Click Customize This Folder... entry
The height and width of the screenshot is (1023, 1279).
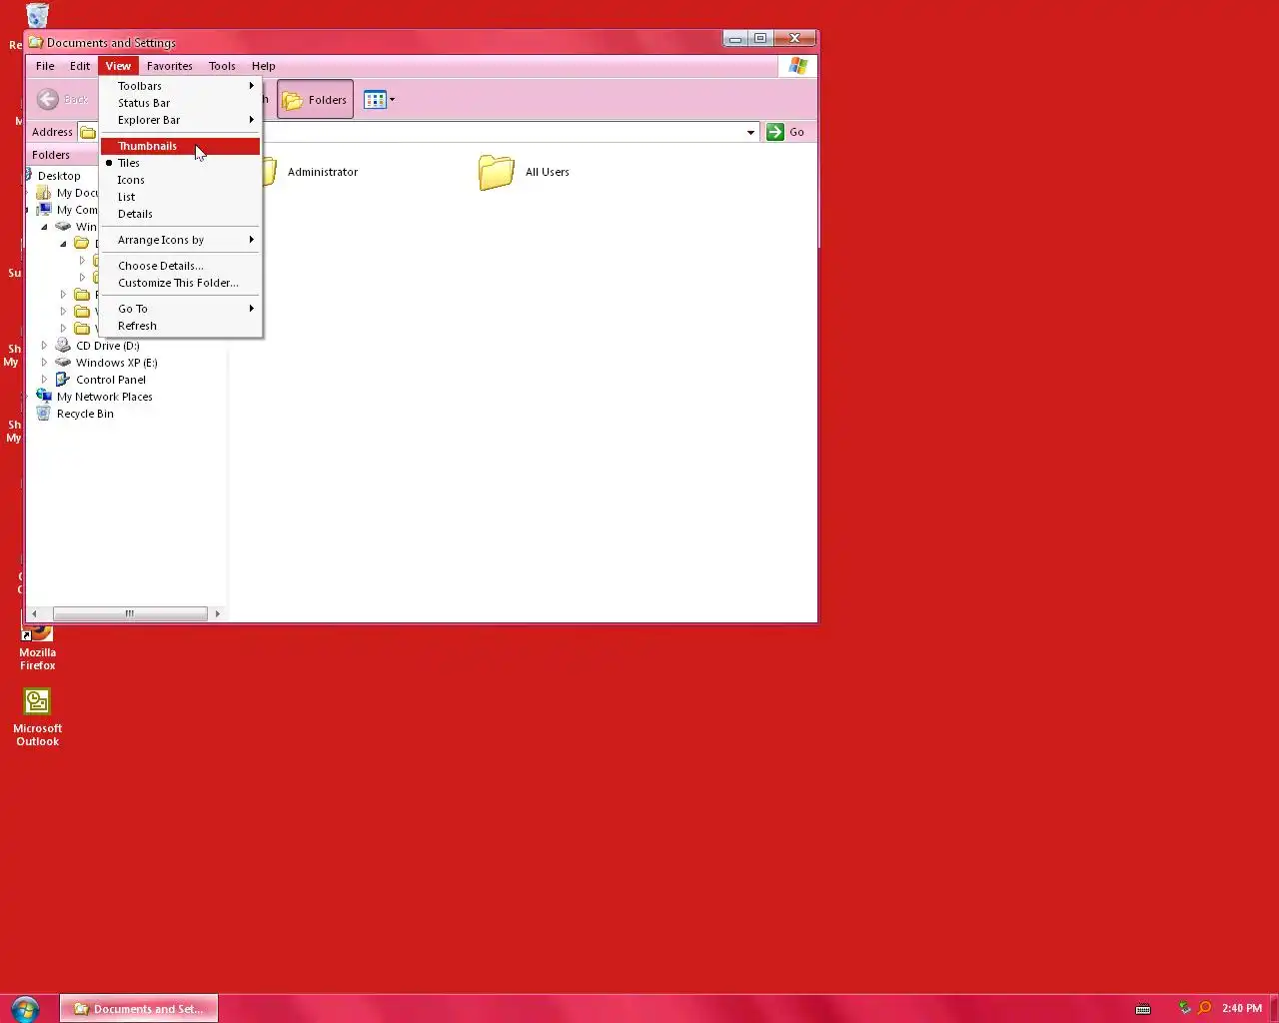(180, 283)
